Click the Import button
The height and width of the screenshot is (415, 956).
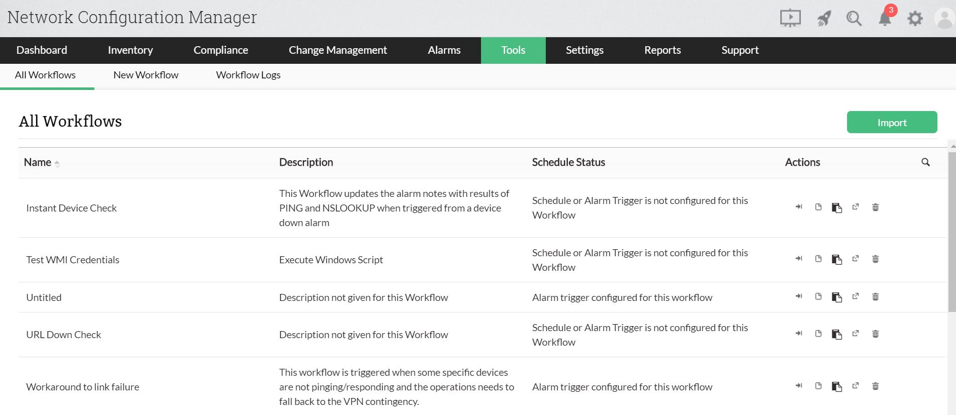tap(892, 122)
